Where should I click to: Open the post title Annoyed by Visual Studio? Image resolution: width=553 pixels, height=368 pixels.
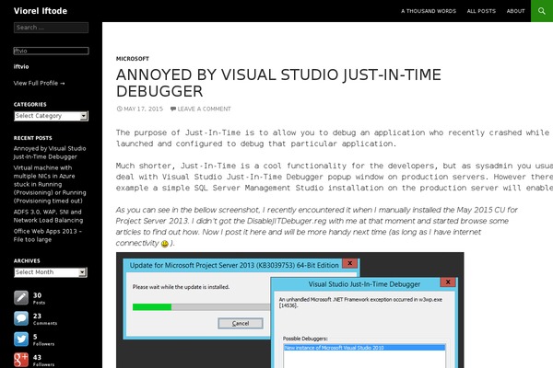click(x=278, y=83)
